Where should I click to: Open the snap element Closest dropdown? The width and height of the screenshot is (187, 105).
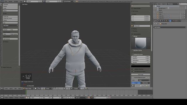click(77, 88)
